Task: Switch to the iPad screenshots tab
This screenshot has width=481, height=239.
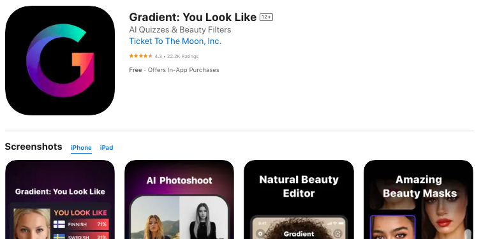Action: [107, 148]
